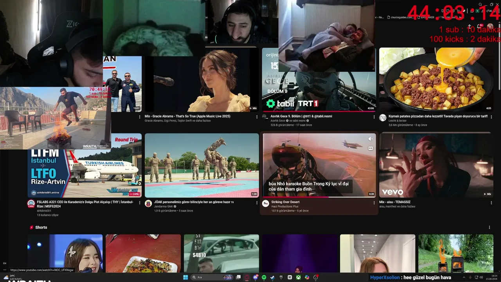The height and width of the screenshot is (282, 501).
Task: Open 'Mix - aisu - TEMASSIZ' title
Action: [x=395, y=202]
